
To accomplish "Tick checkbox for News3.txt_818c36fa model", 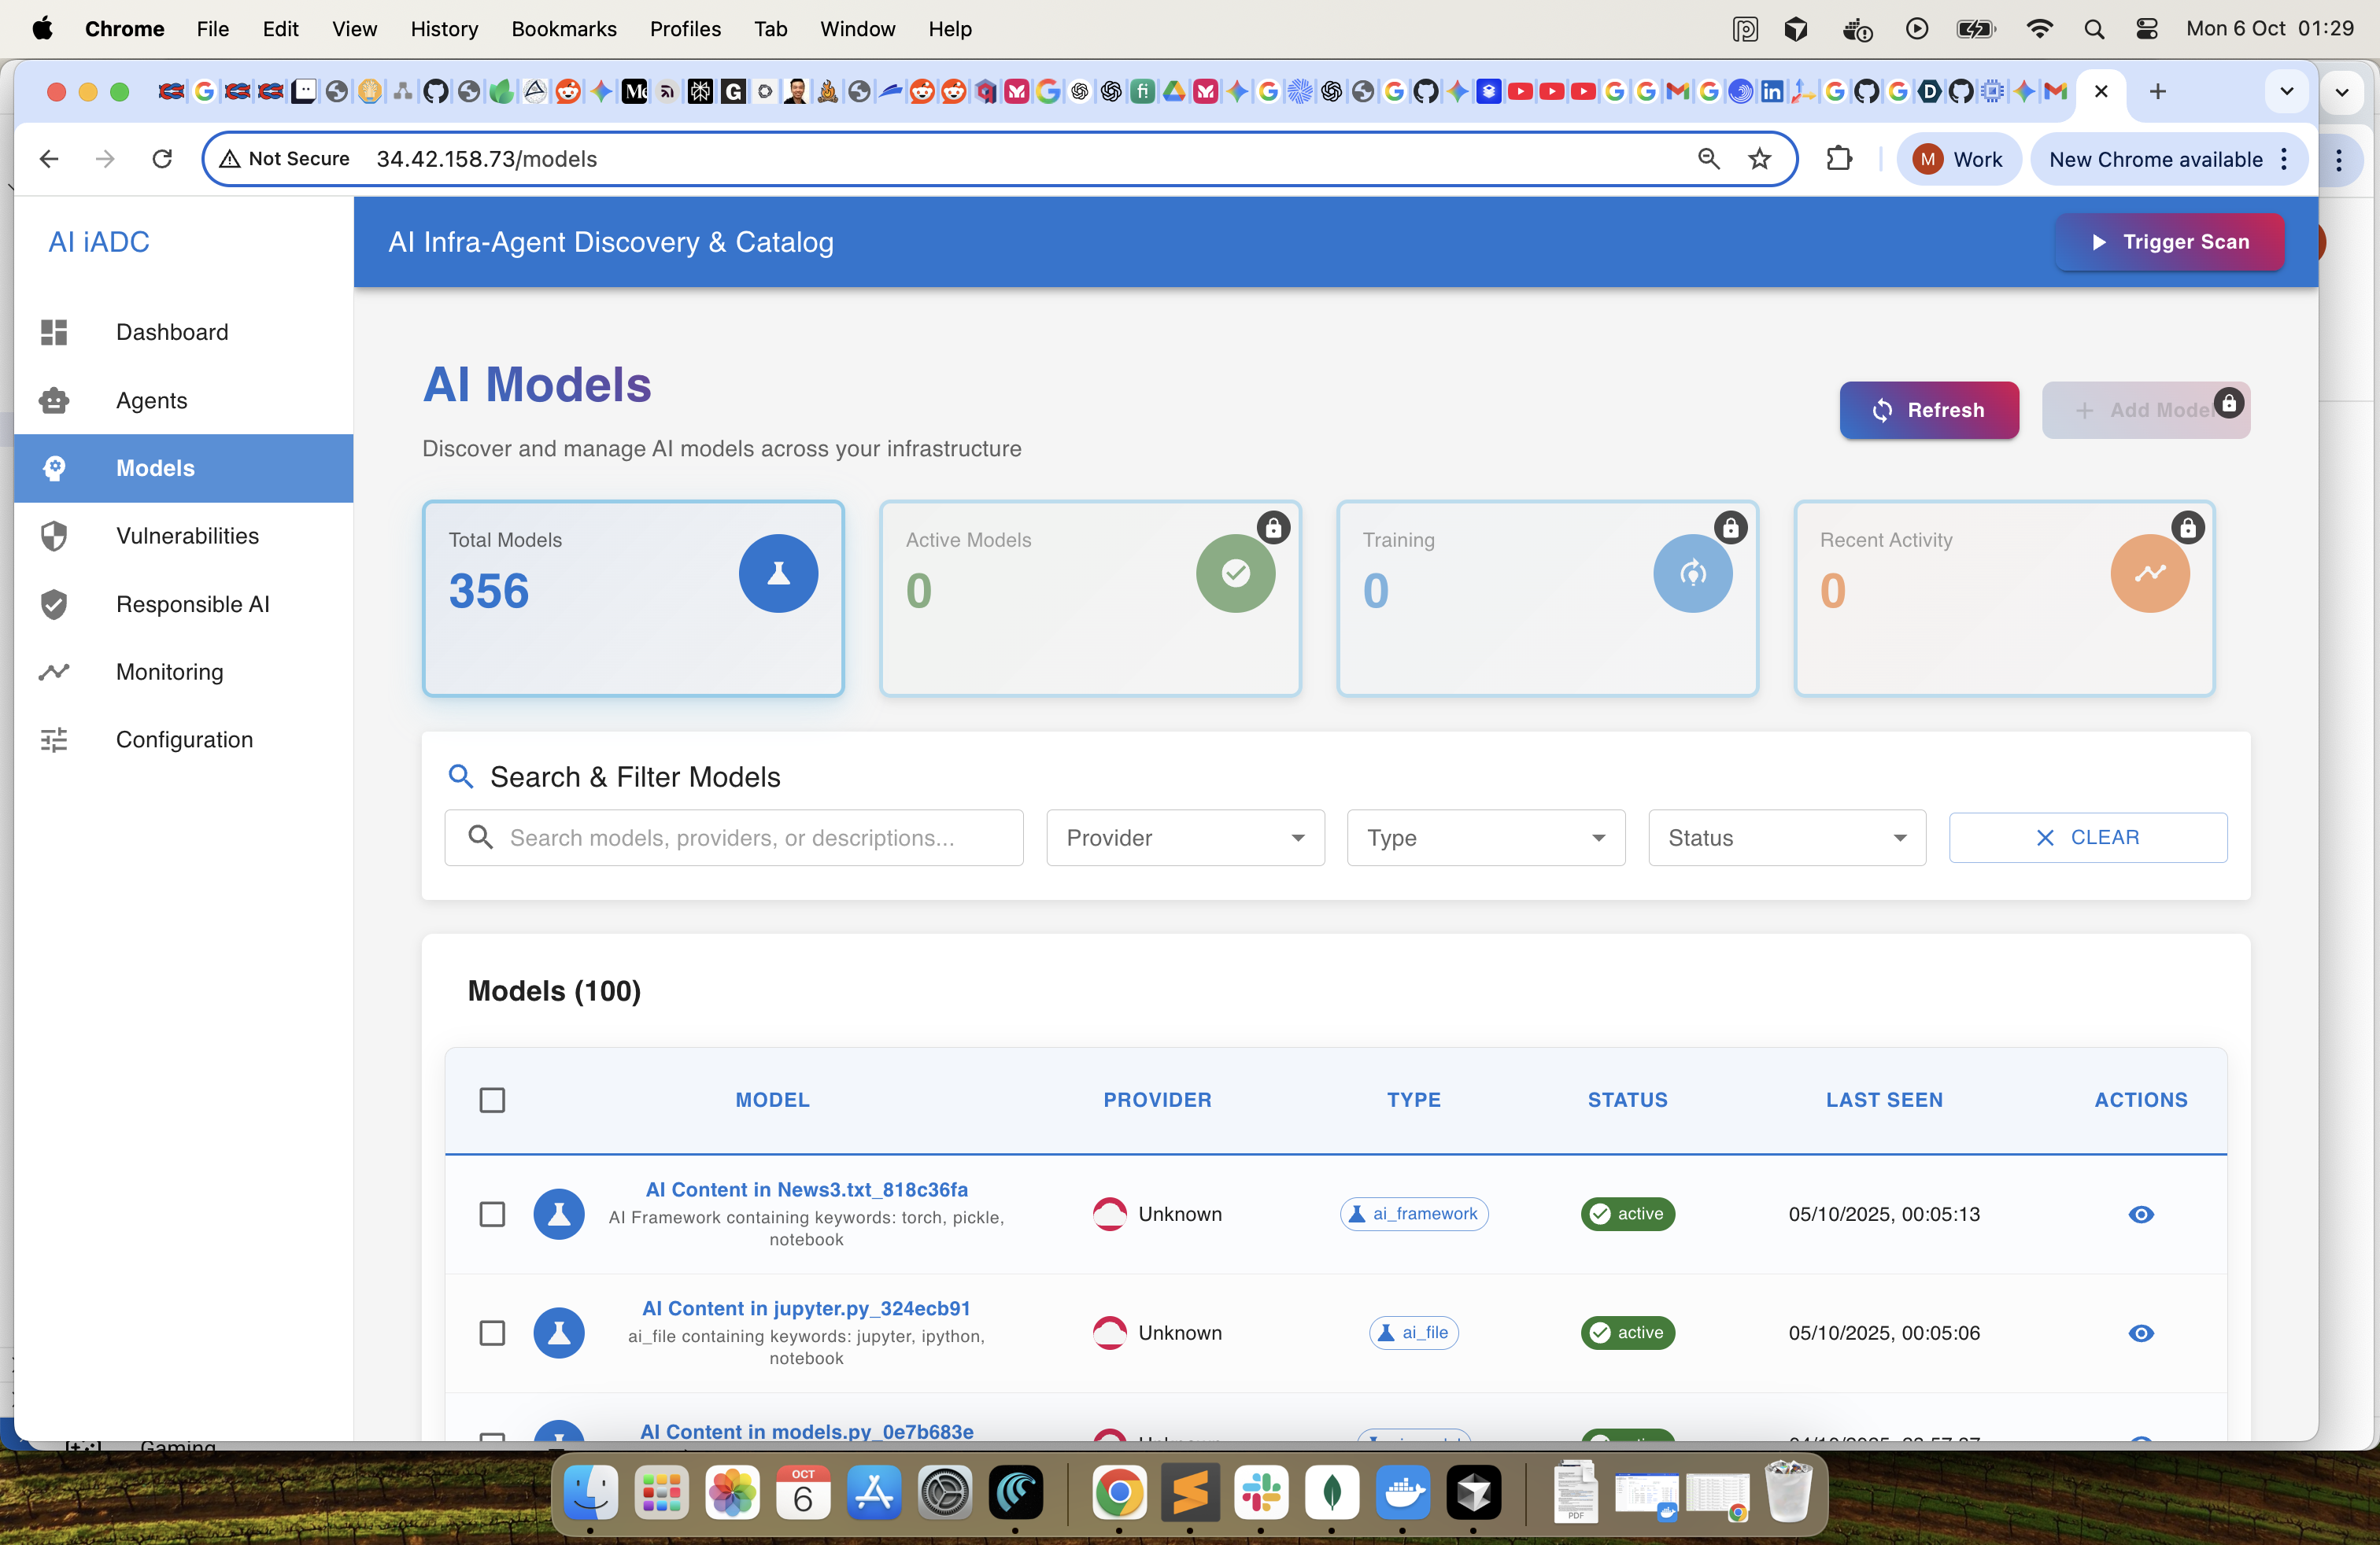I will pyautogui.click(x=492, y=1215).
